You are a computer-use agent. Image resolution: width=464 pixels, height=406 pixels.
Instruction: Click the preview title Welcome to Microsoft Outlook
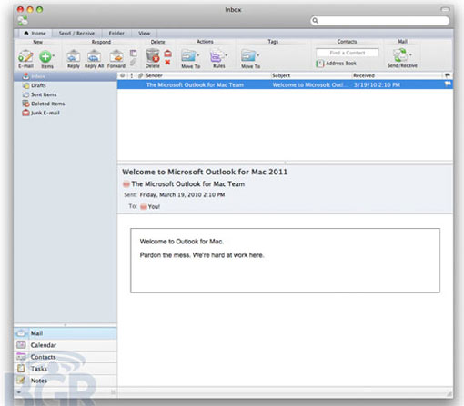tap(205, 172)
